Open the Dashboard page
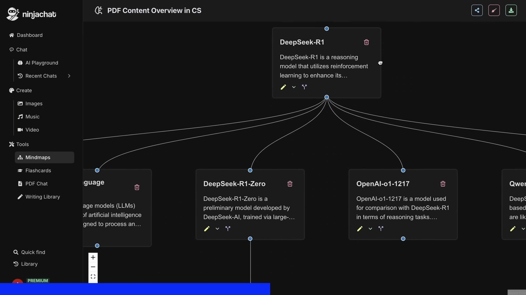This screenshot has width=526, height=295. click(26, 35)
